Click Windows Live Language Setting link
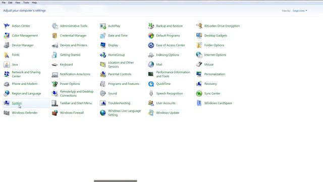The width and height of the screenshot is (323, 182). coord(125,113)
